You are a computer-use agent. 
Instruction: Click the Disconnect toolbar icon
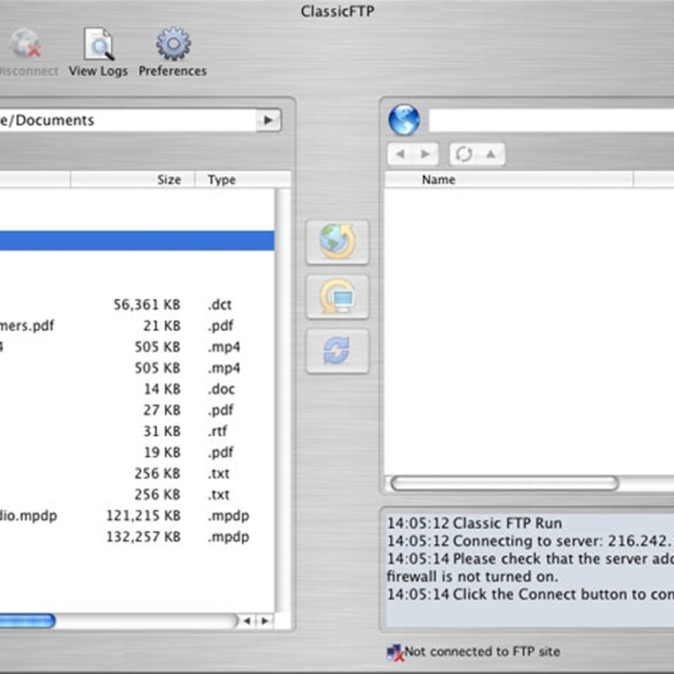[26, 44]
